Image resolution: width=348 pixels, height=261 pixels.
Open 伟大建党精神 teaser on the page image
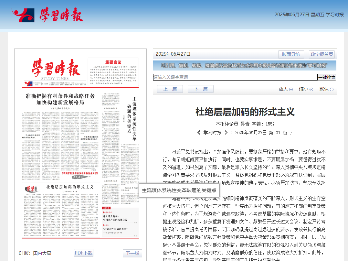coord(115,218)
